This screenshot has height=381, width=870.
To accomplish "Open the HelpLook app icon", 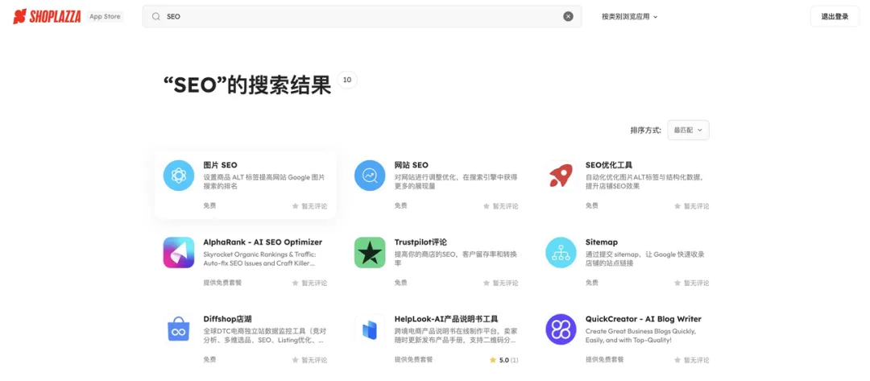I will tap(370, 329).
